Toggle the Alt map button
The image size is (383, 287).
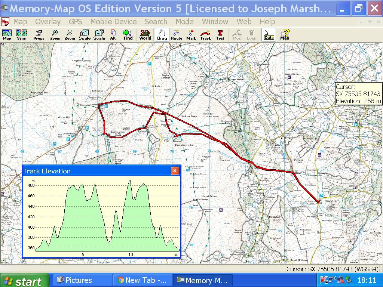click(x=113, y=35)
